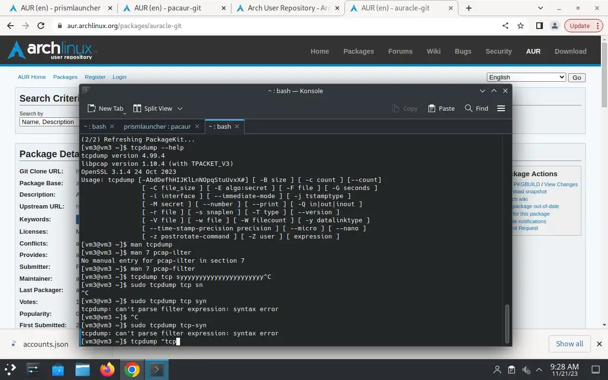Open System Settings from taskbar
This screenshot has height=380, width=608.
[33, 369]
